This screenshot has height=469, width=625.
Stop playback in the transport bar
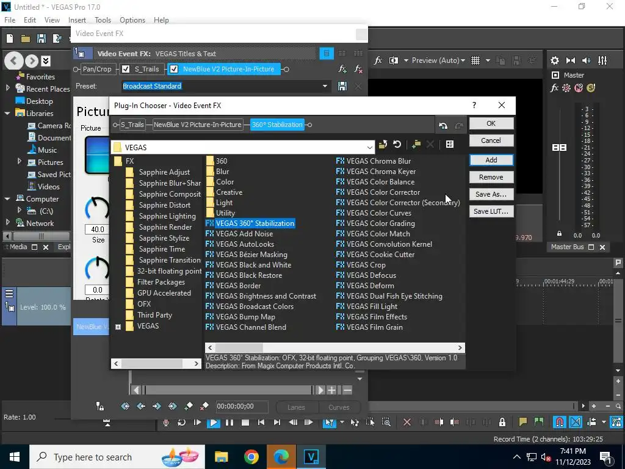[245, 423]
